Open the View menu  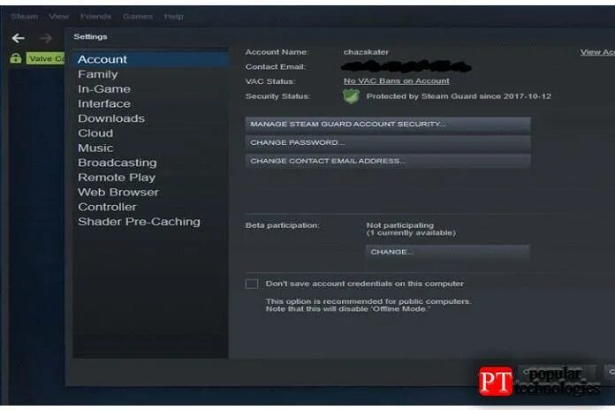tap(59, 17)
